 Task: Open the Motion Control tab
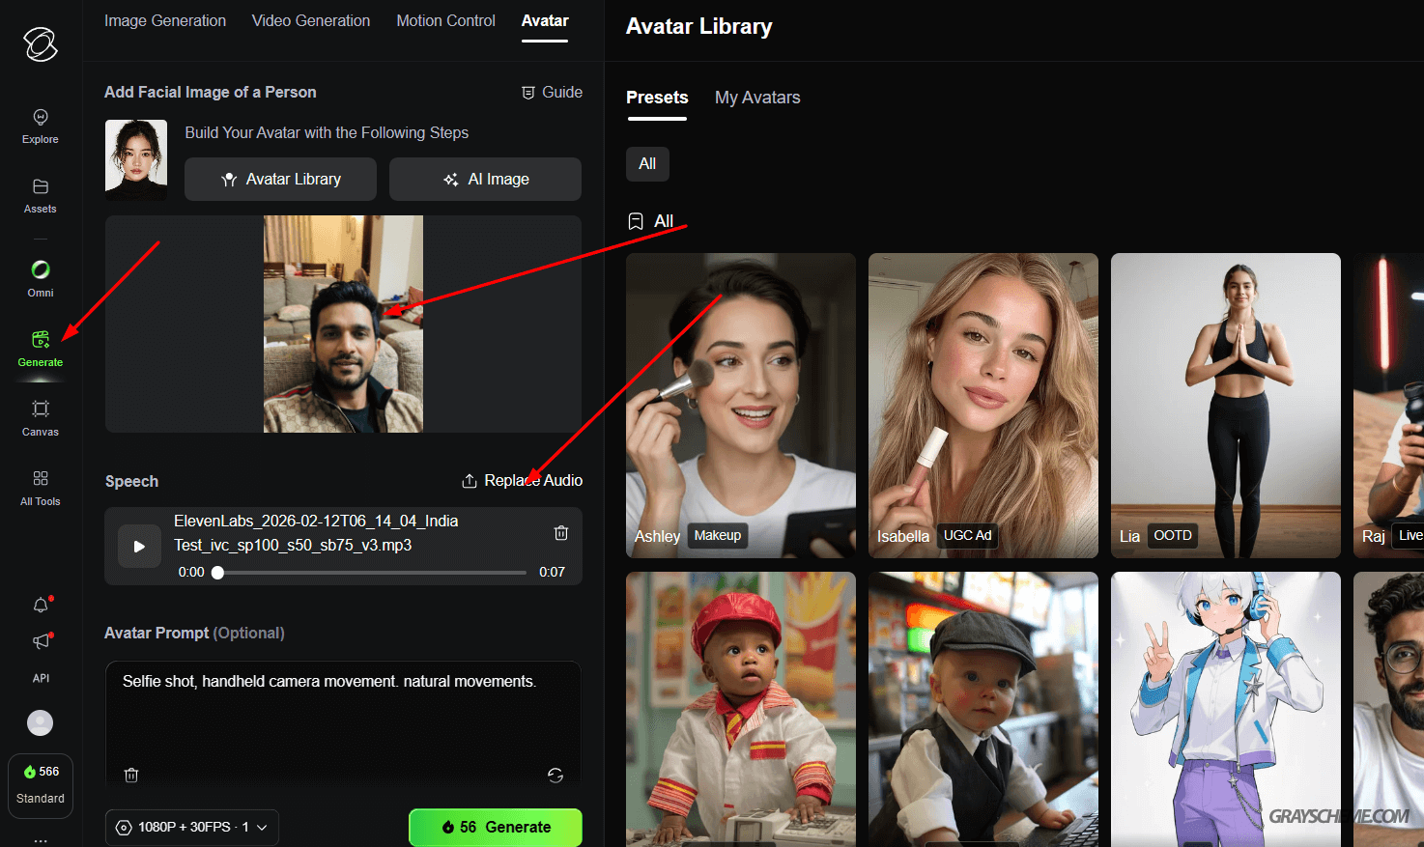[445, 21]
